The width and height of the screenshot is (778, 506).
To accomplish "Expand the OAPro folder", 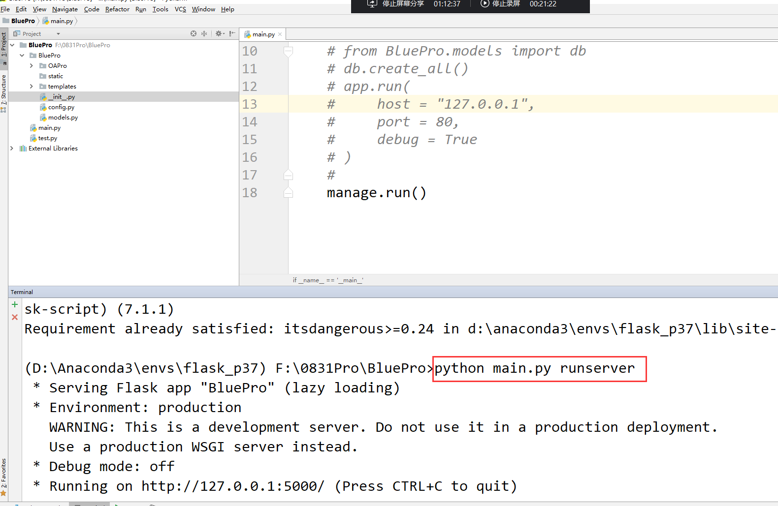I will click(x=32, y=66).
